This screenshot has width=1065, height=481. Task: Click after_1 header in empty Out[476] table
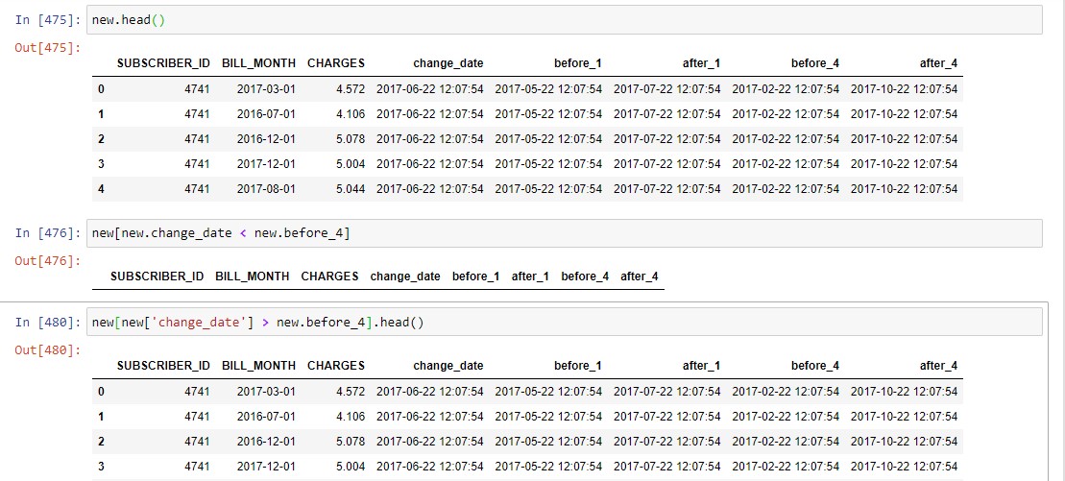click(x=530, y=277)
